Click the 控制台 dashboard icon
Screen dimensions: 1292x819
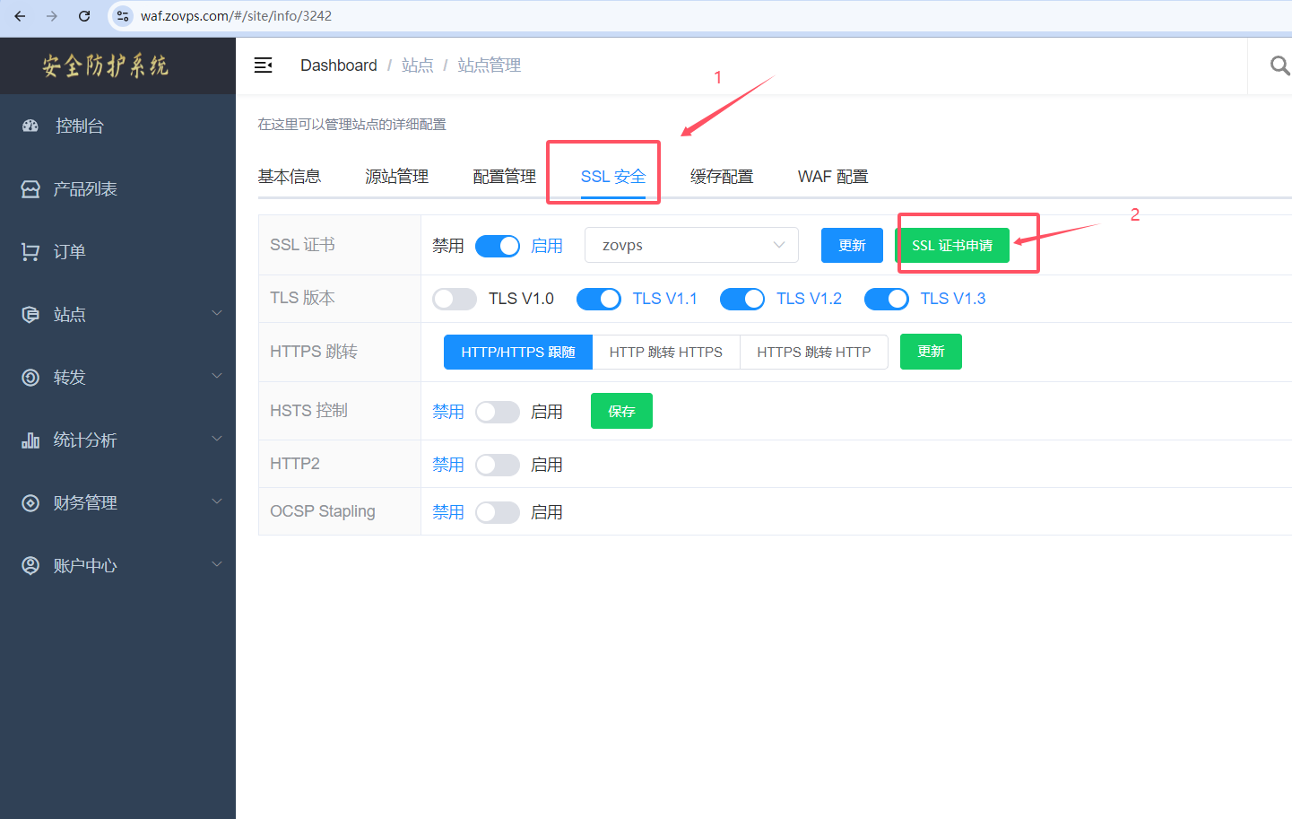[30, 126]
